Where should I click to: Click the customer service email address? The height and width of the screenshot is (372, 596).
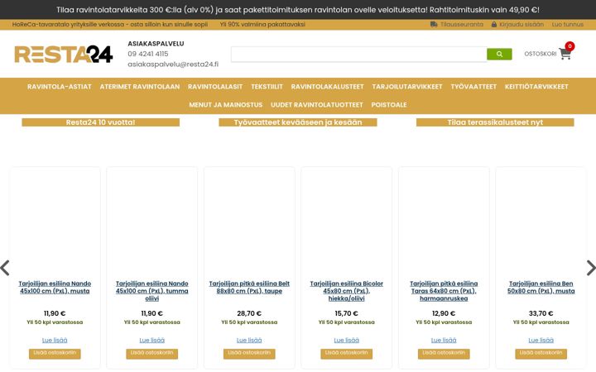click(173, 64)
